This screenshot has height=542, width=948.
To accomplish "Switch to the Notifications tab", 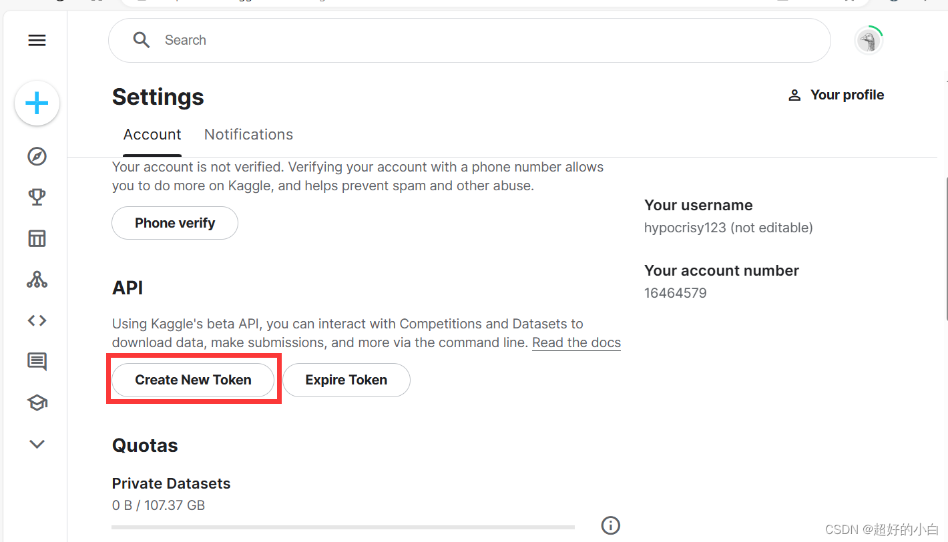I will point(248,135).
